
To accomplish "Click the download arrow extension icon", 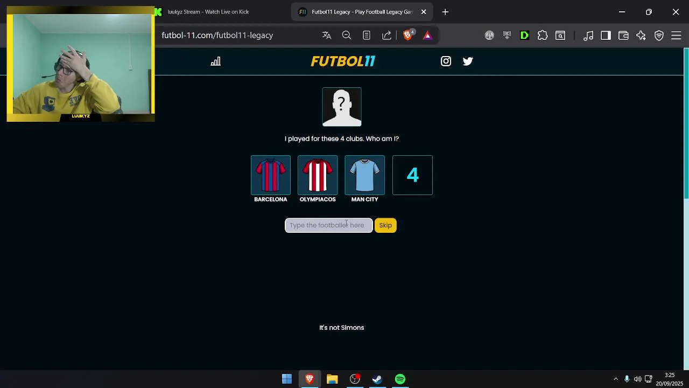I will click(507, 36).
